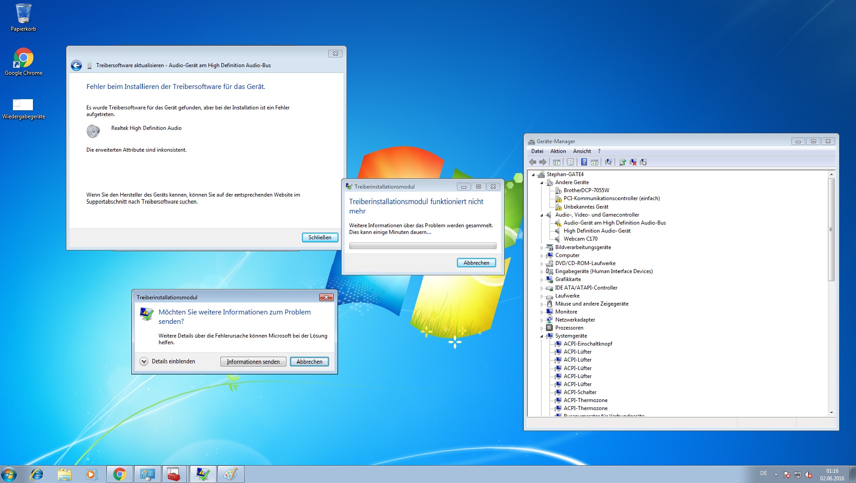Click Informationen senden button
856x483 pixels.
coord(253,362)
